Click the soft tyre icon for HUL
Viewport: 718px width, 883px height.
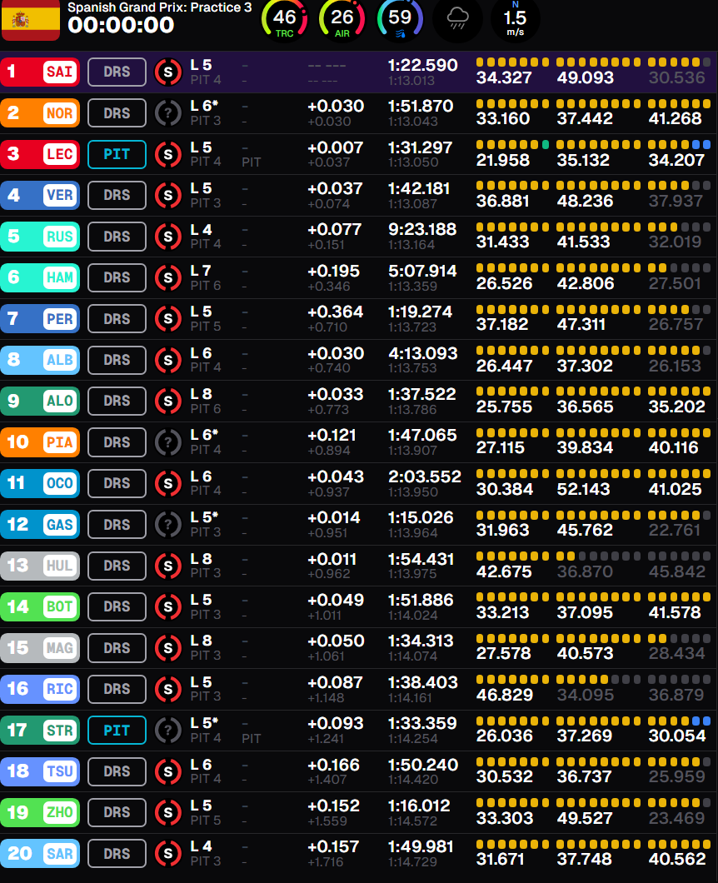(167, 566)
